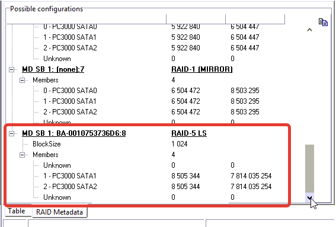Image resolution: width=336 pixels, height=227 pixels.
Task: Click 8 503 295 in 2 - PC3000 SATA2 row
Action: 245,112
